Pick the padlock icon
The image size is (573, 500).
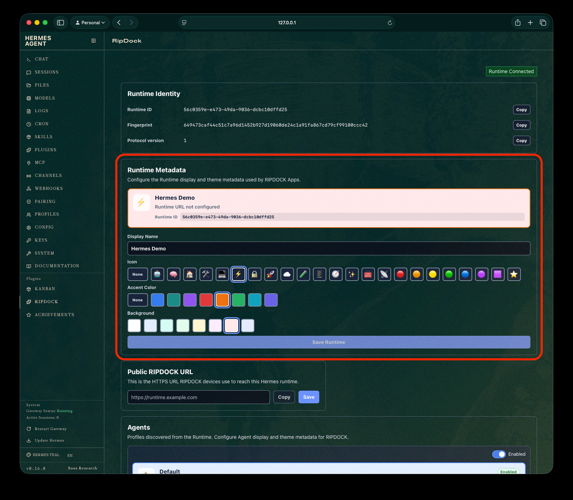click(255, 275)
